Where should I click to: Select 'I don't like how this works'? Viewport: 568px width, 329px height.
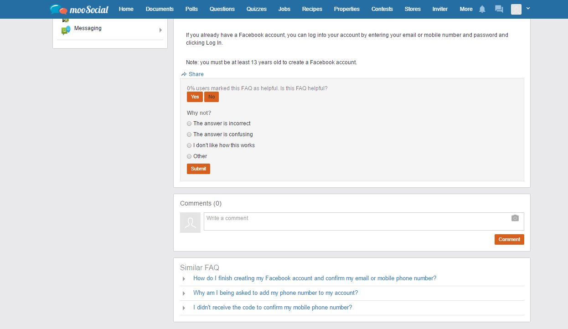[x=189, y=145]
